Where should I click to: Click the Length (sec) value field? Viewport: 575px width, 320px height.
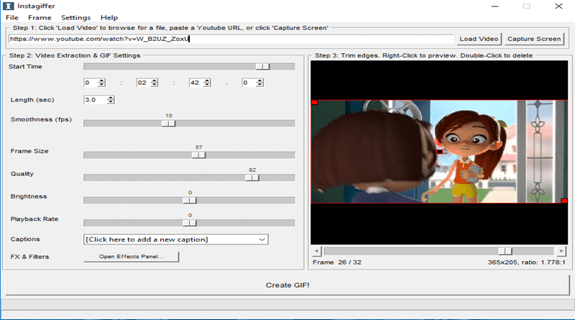click(x=96, y=99)
